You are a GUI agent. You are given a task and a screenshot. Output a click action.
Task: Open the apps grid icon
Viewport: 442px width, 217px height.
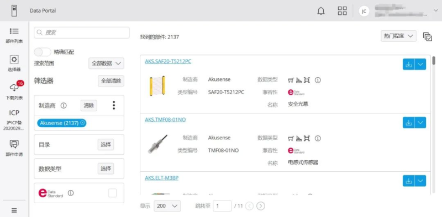(x=342, y=11)
